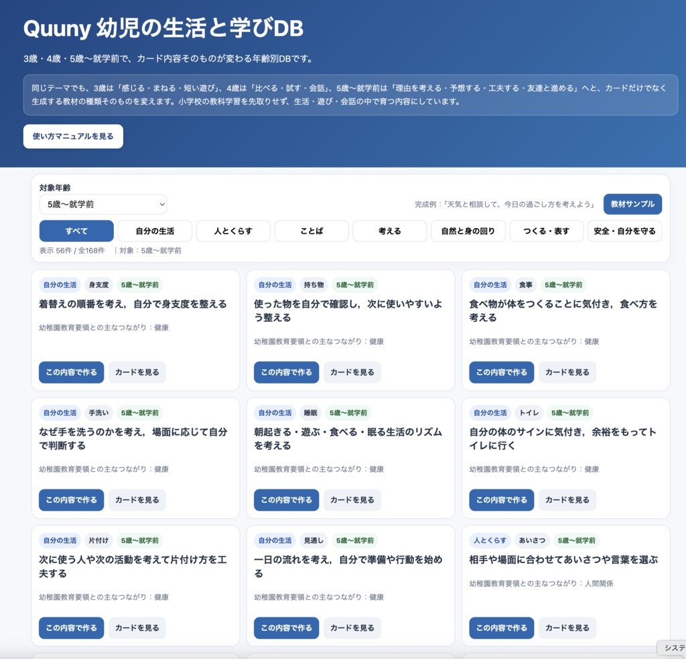Click the 片付け tag badge
The image size is (686, 659).
point(99,540)
